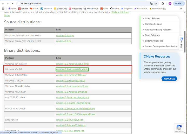Open the apps grid icon in bookmarks bar
Screen dimensions: 187x134
(3, 9)
